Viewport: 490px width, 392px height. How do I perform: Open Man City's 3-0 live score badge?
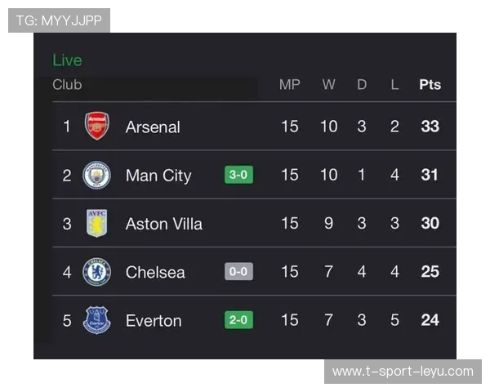click(x=238, y=175)
